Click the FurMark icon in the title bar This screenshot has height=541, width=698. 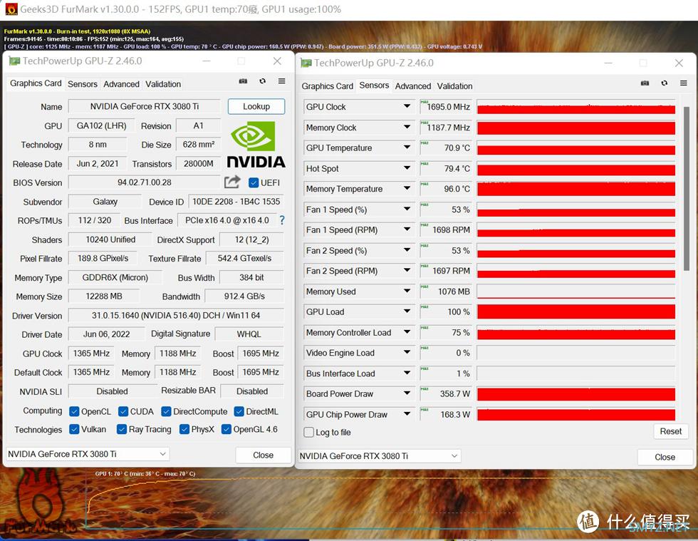11,9
